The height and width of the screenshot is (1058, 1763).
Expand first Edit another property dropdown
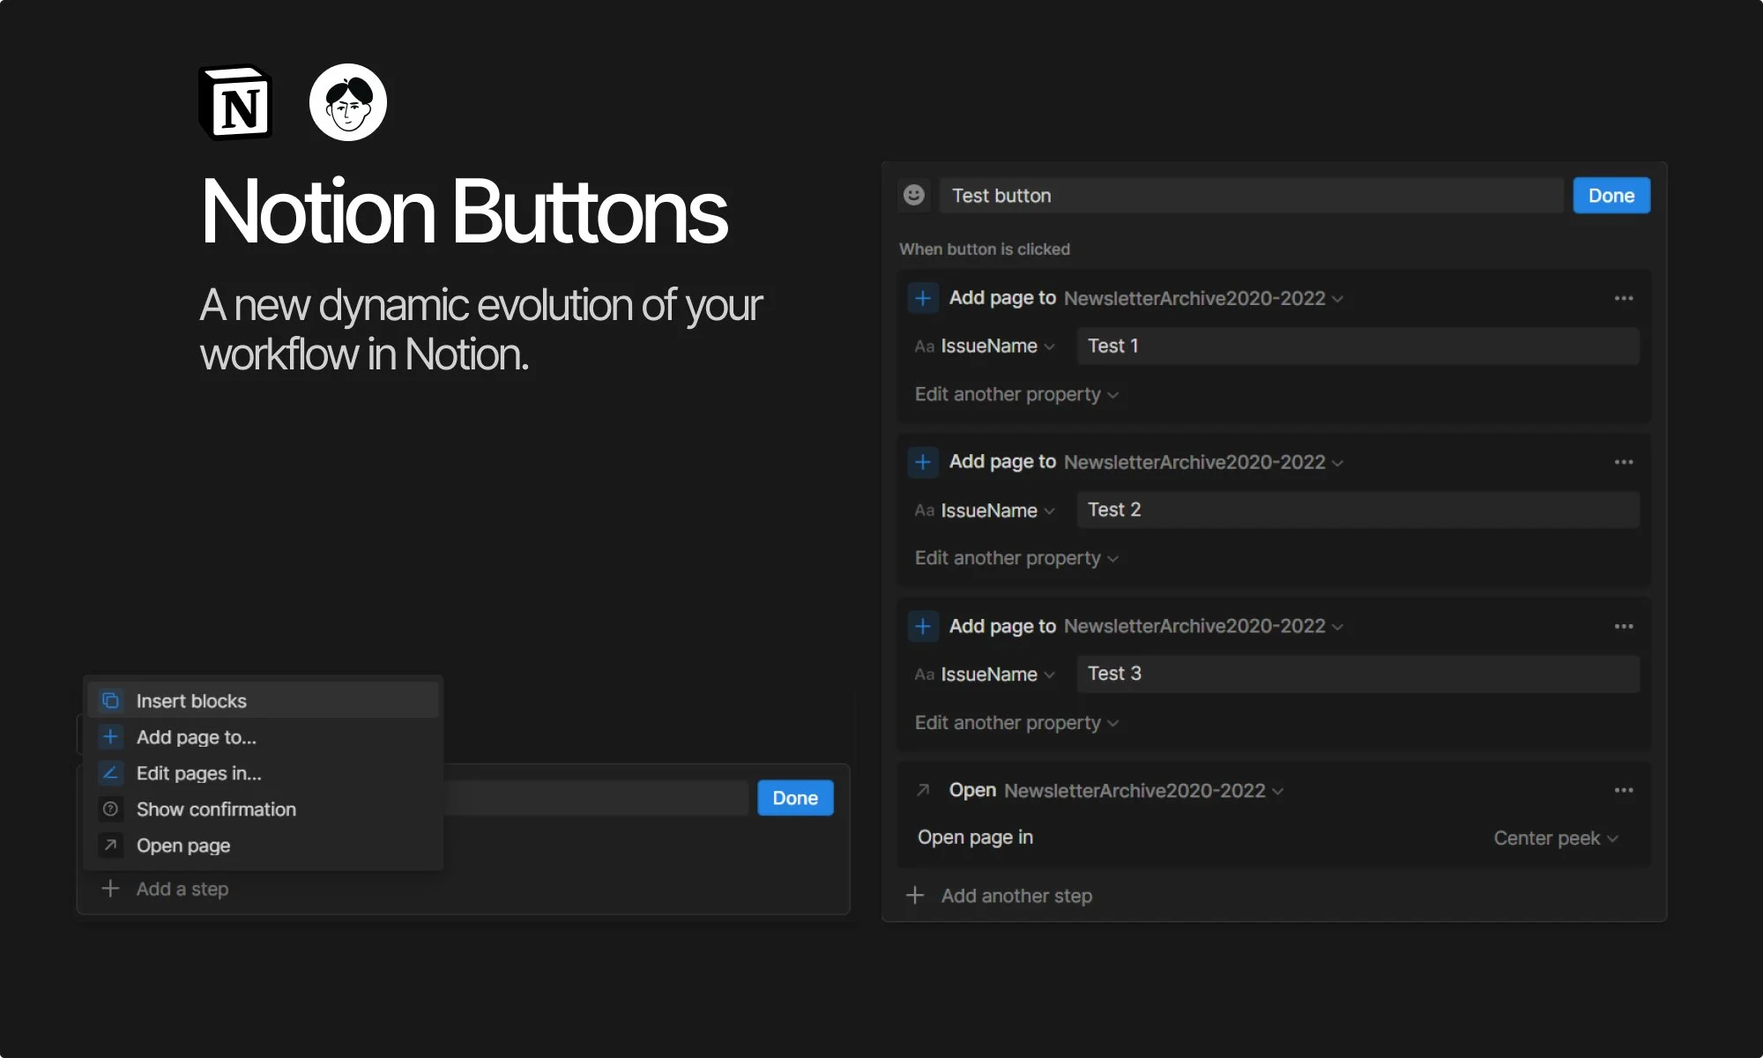1015,394
